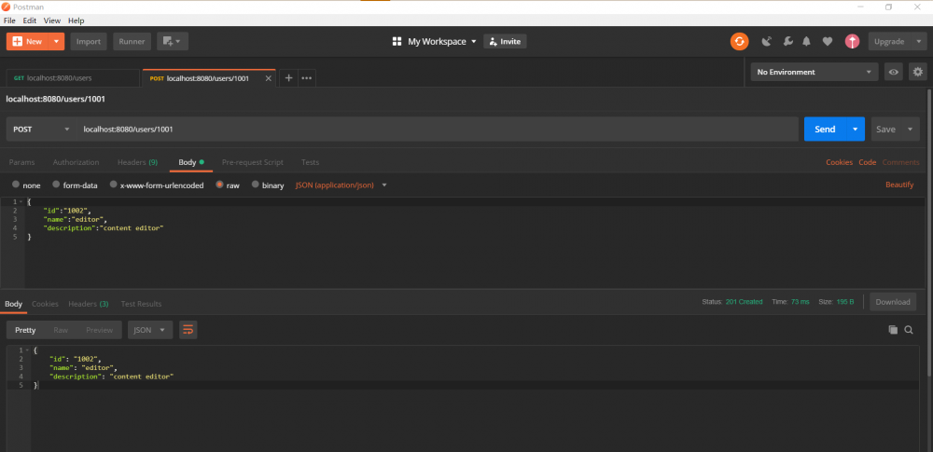Open the New button dropdown arrow
This screenshot has height=452, width=933.
[56, 42]
